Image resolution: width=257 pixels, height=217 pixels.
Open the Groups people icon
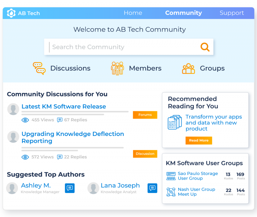click(189, 69)
